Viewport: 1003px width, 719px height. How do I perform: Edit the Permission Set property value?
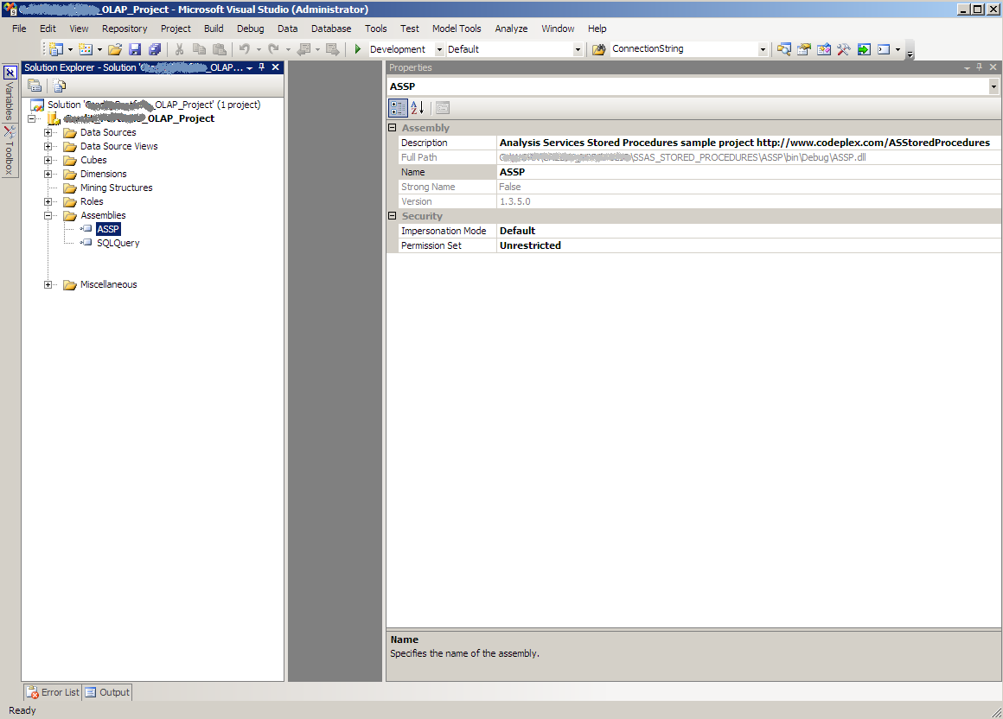pos(749,245)
